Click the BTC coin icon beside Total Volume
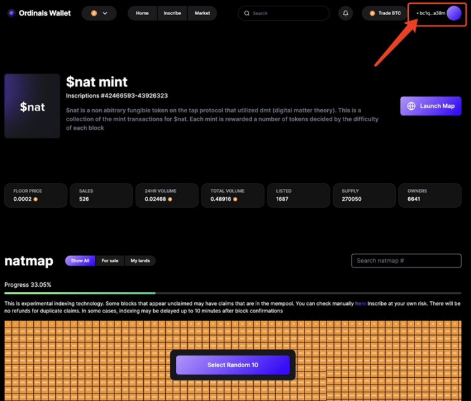The width and height of the screenshot is (471, 401). [x=235, y=199]
